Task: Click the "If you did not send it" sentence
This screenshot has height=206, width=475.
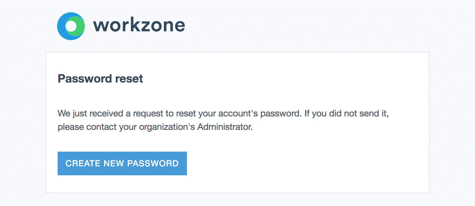Action: [x=347, y=114]
